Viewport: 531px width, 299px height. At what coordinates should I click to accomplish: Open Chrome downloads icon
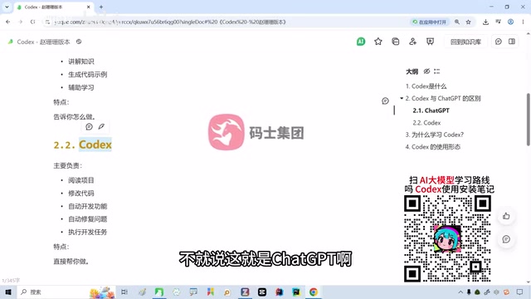[485, 22]
